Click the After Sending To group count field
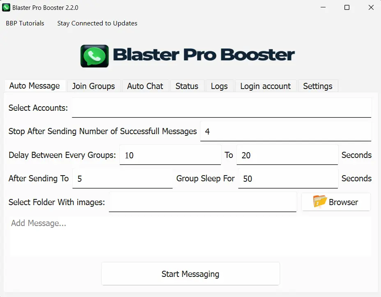381x297 pixels. [122, 178]
